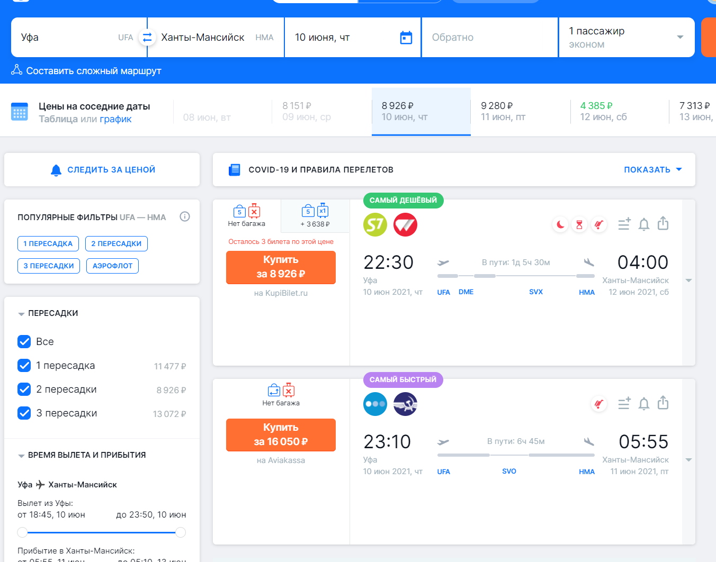Click the bell icon on the cheapest flight
This screenshot has width=716, height=562.
[x=643, y=224]
